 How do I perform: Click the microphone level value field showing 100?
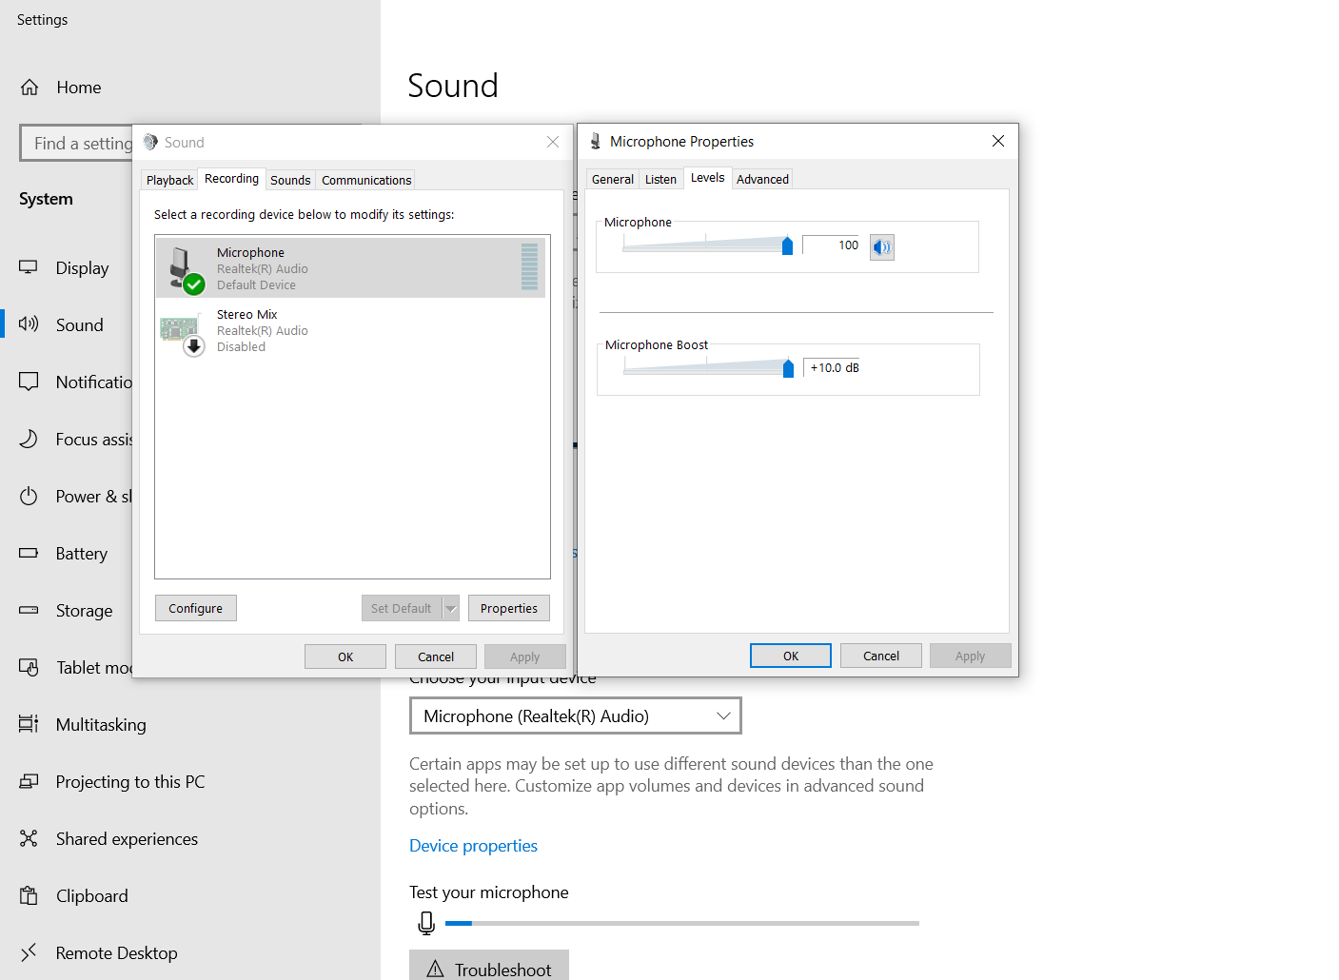[x=831, y=245]
